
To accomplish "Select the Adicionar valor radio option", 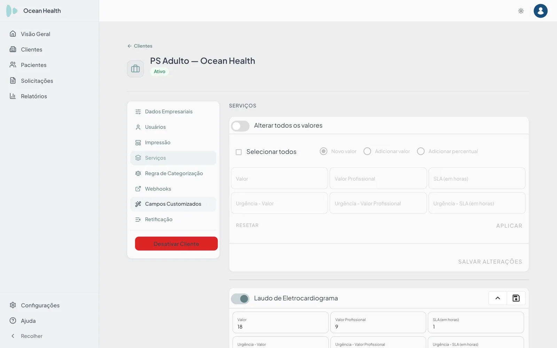I will [x=367, y=151].
